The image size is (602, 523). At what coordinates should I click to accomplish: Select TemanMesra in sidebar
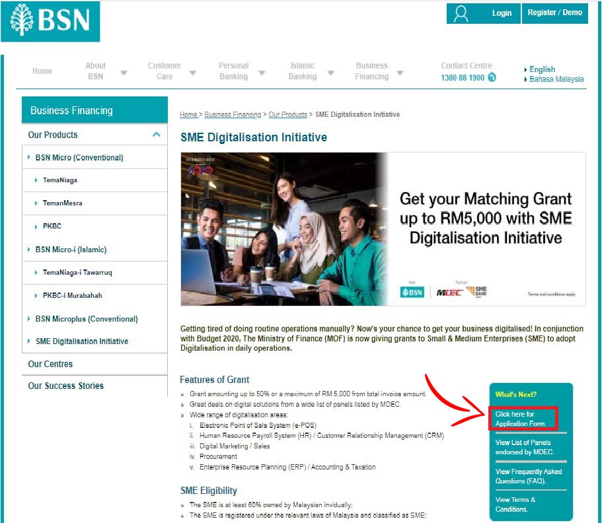pos(62,203)
